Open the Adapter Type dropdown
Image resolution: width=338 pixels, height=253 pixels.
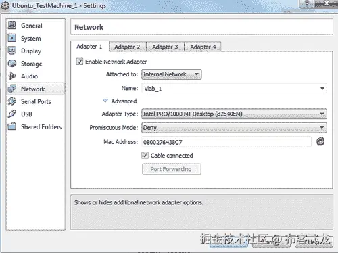point(234,114)
